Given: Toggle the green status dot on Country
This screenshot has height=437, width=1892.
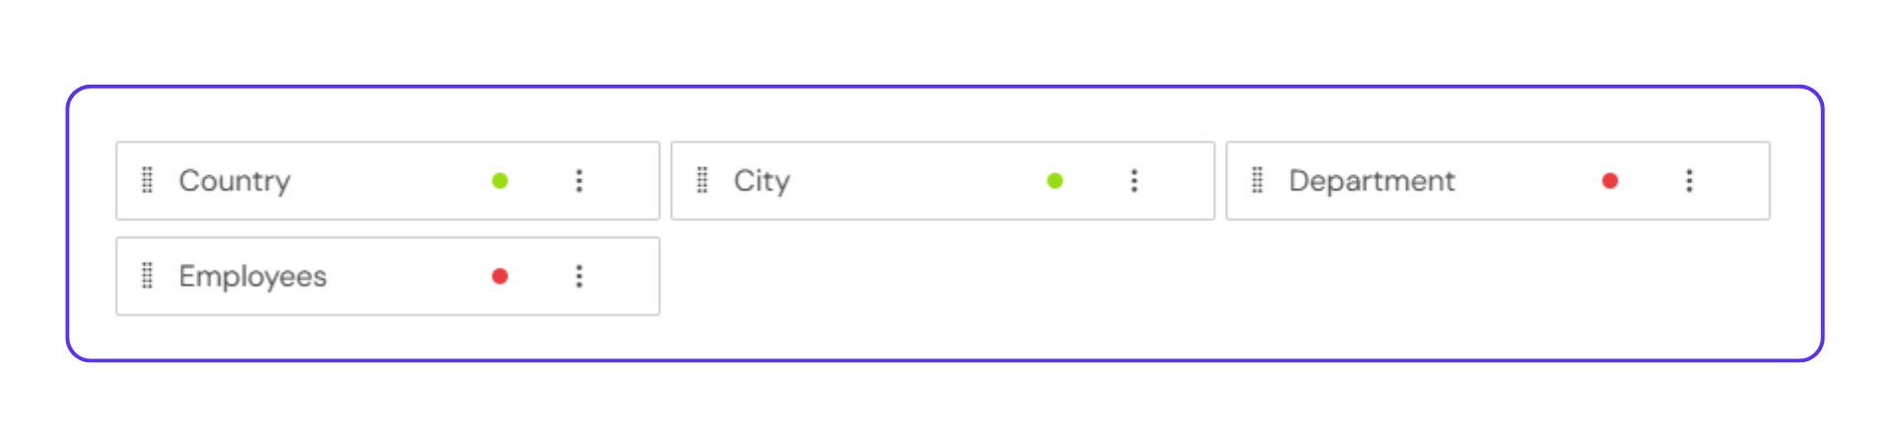Looking at the screenshot, I should coord(500,180).
